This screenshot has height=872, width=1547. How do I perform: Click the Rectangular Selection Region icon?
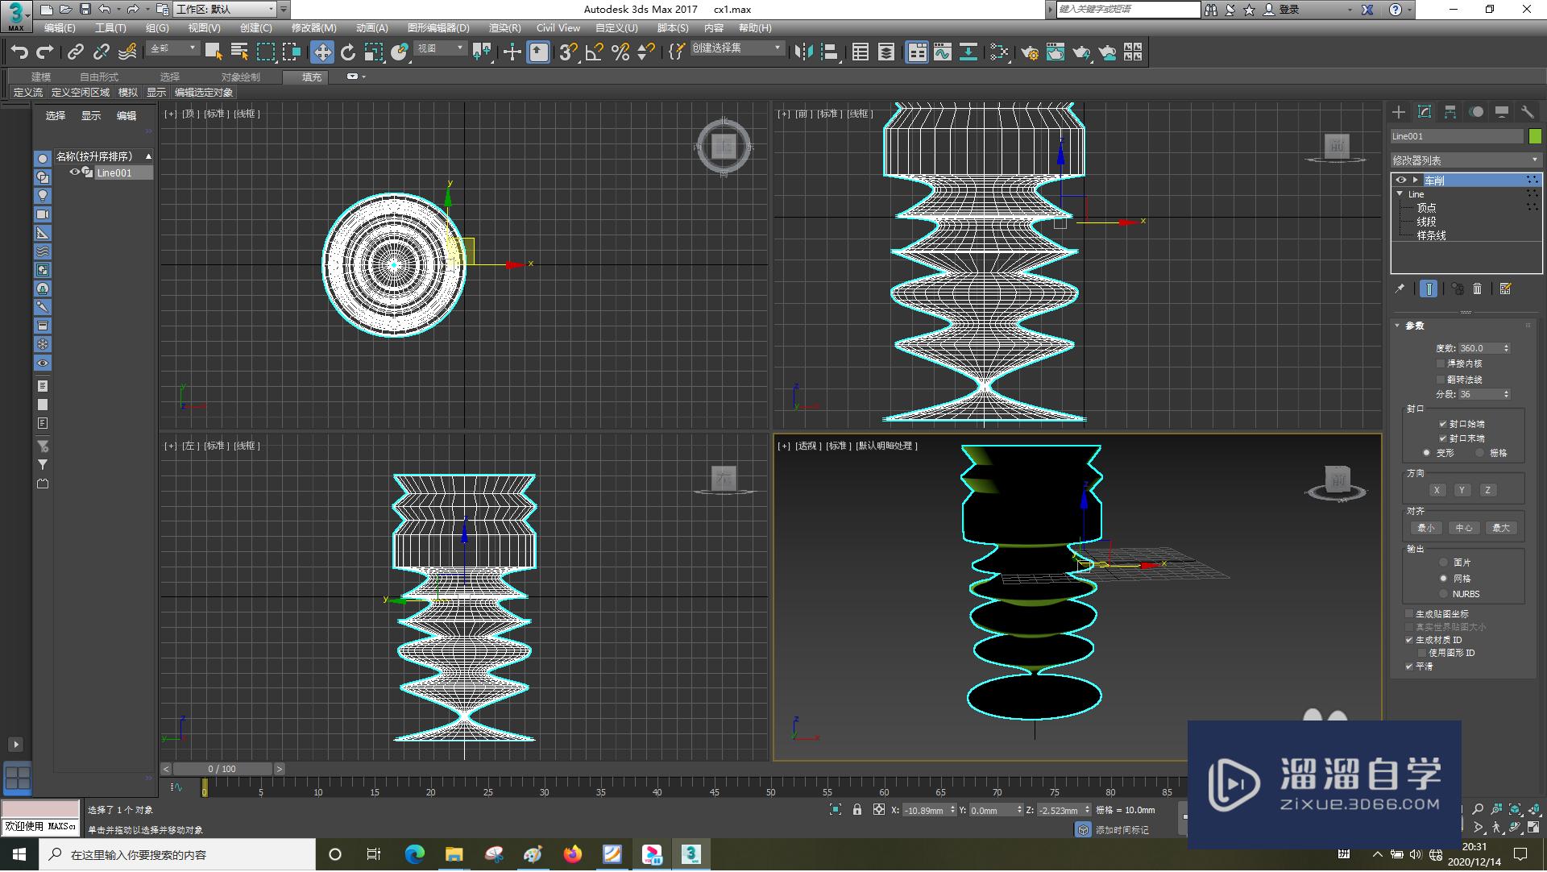point(265,52)
